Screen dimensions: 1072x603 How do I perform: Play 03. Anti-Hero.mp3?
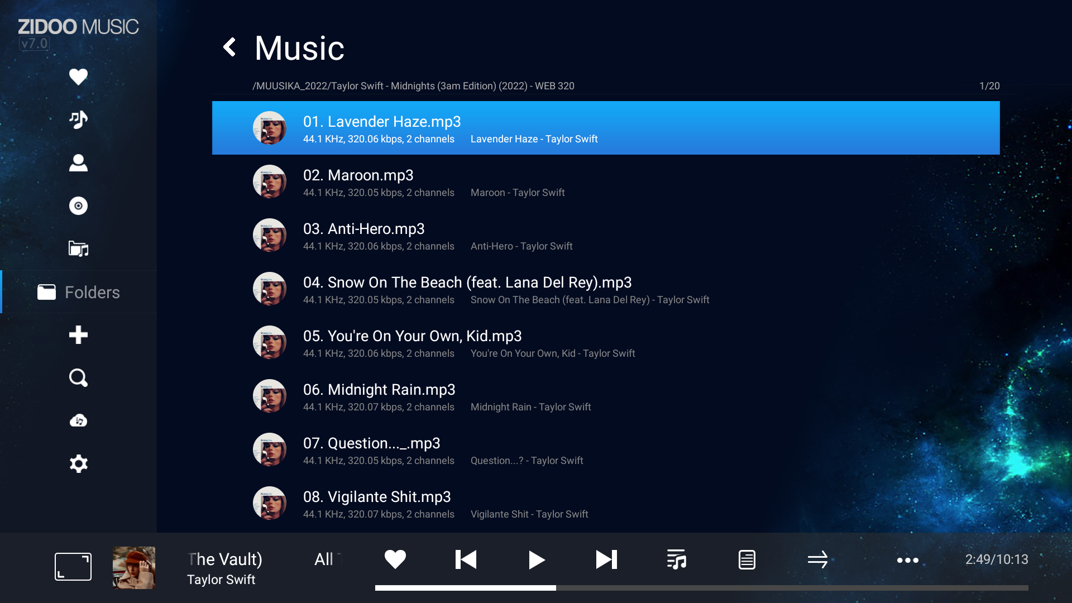[606, 235]
